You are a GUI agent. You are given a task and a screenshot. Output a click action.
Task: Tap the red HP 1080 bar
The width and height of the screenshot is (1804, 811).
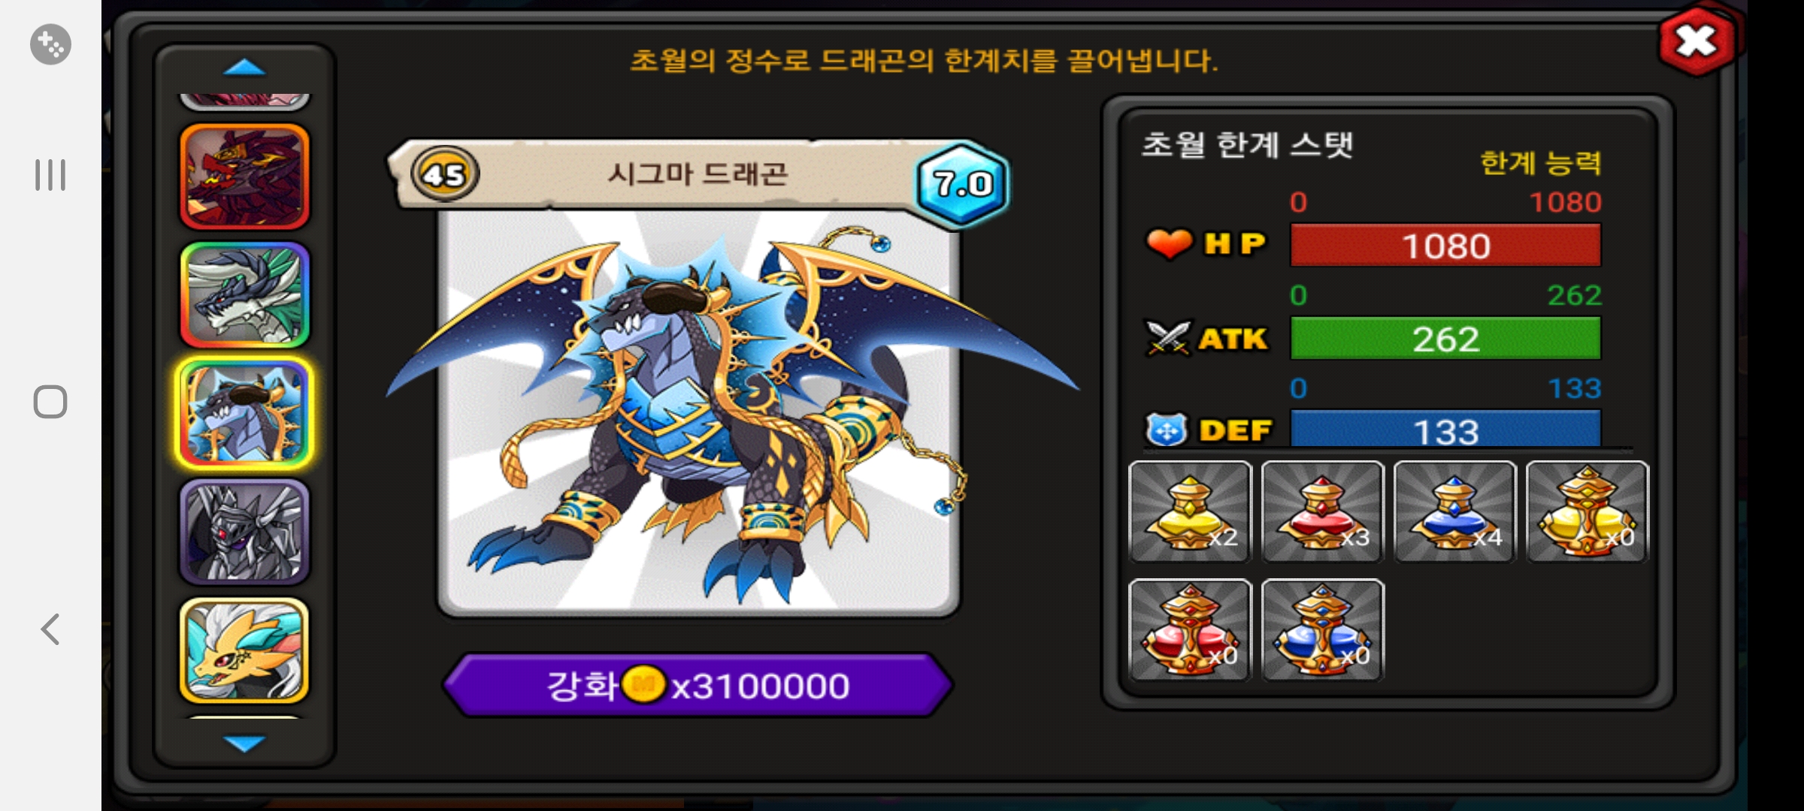pyautogui.click(x=1445, y=246)
